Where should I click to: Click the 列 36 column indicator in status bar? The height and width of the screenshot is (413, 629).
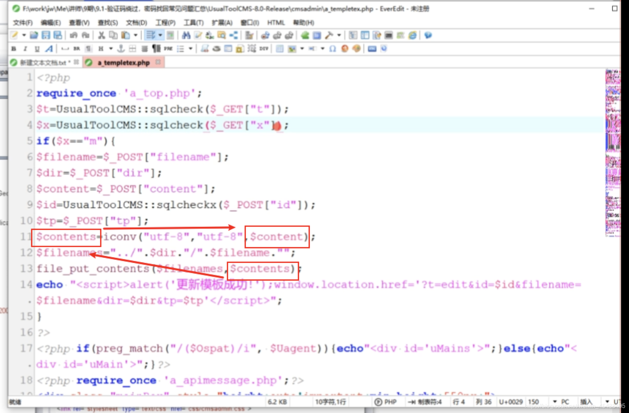pyautogui.click(x=484, y=402)
